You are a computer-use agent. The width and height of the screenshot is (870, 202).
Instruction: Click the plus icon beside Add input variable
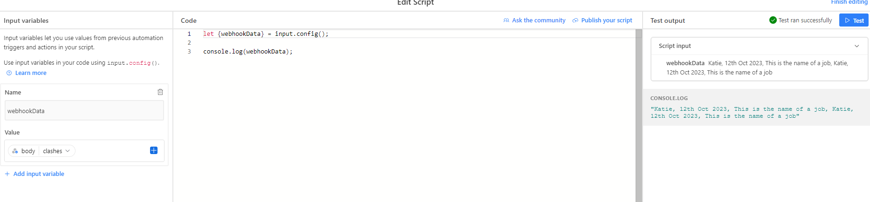7,174
